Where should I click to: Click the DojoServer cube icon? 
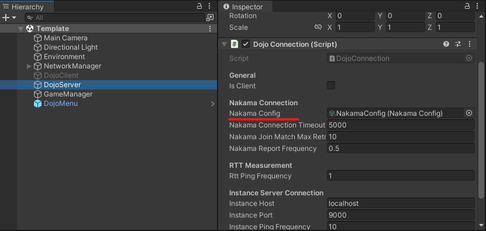click(37, 85)
